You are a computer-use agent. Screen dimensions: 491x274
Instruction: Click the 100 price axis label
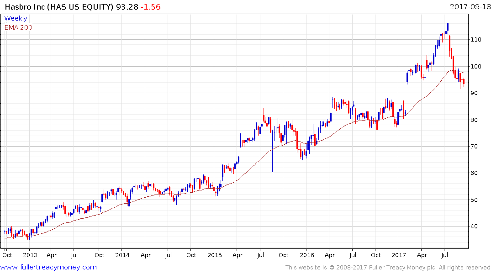click(x=476, y=66)
